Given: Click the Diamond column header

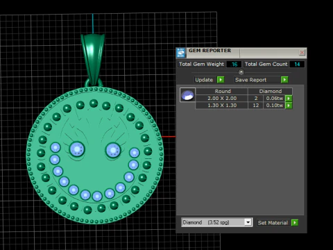Looking at the screenshot, I should point(270,91).
